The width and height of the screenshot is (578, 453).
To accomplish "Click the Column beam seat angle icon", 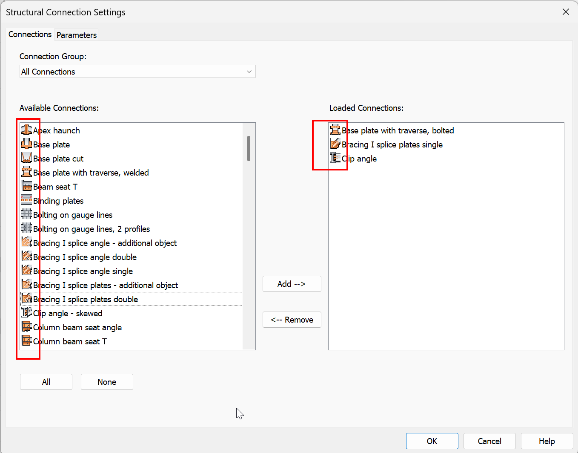I will (x=27, y=327).
